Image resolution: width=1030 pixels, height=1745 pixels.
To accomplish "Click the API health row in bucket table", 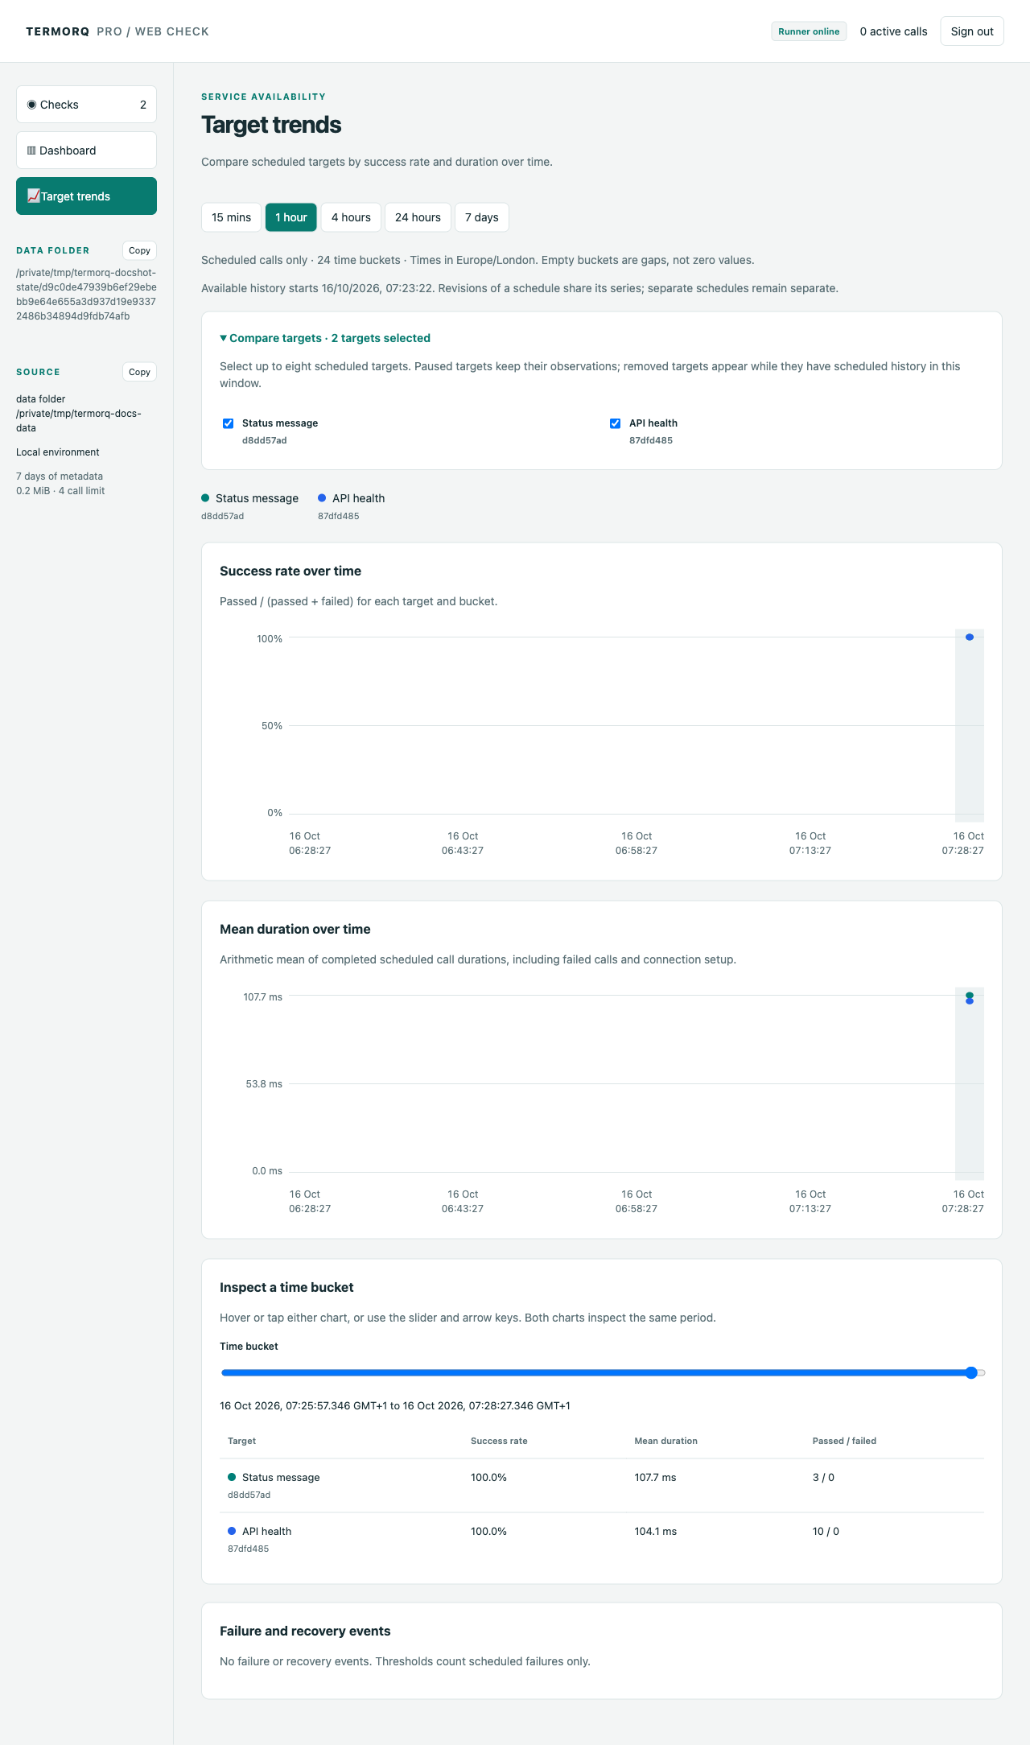I will point(602,1539).
